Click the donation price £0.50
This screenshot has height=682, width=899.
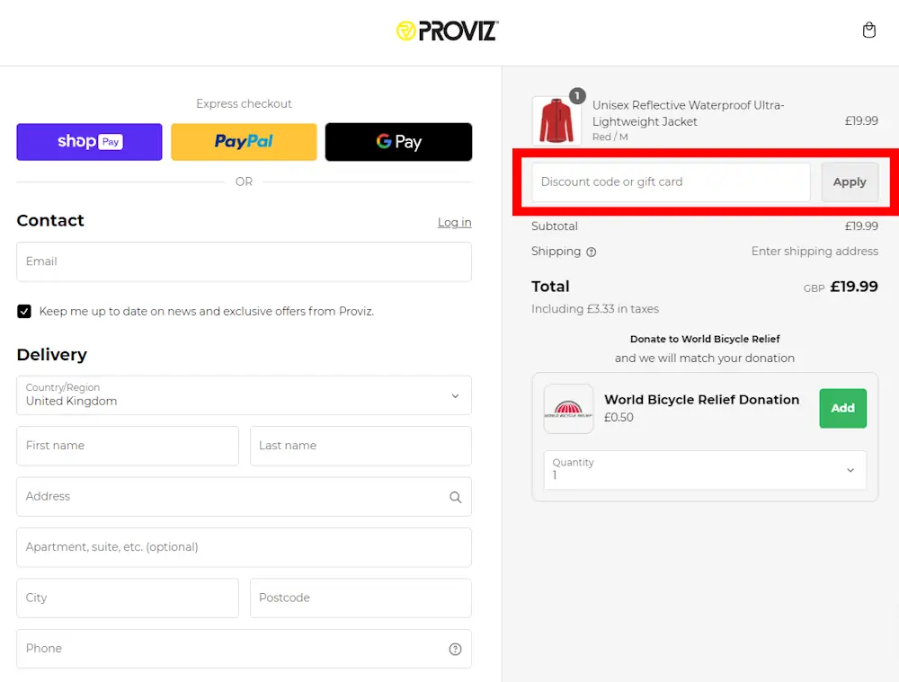(619, 417)
